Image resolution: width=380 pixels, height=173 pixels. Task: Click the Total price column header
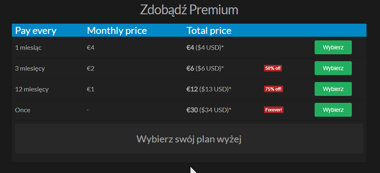(x=209, y=31)
